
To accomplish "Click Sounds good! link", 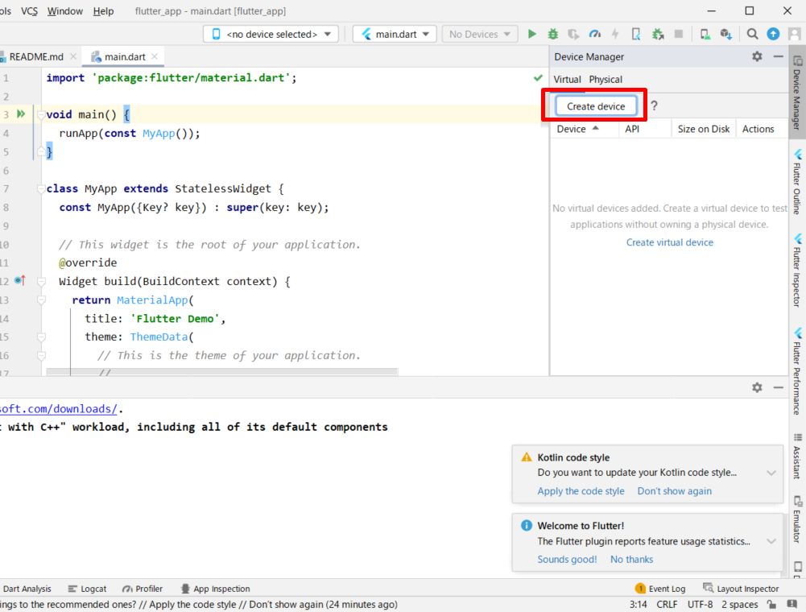I will pos(567,559).
